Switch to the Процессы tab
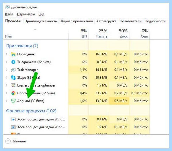Viewport: 172px width, 151px height. point(13,21)
